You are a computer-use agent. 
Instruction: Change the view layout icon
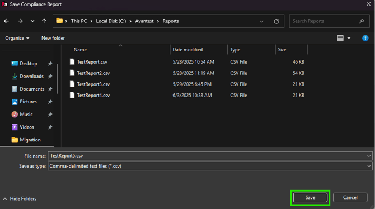tap(340, 38)
